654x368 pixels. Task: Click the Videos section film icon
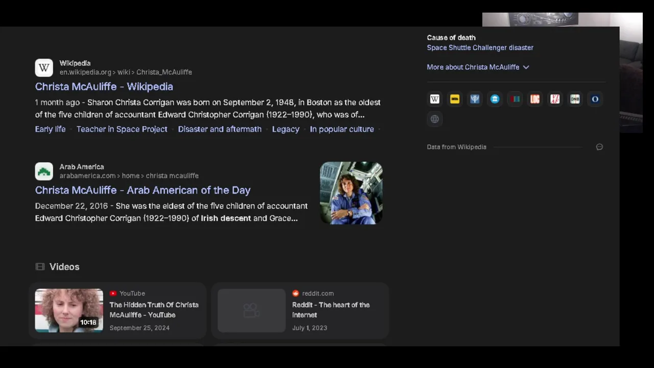(40, 267)
